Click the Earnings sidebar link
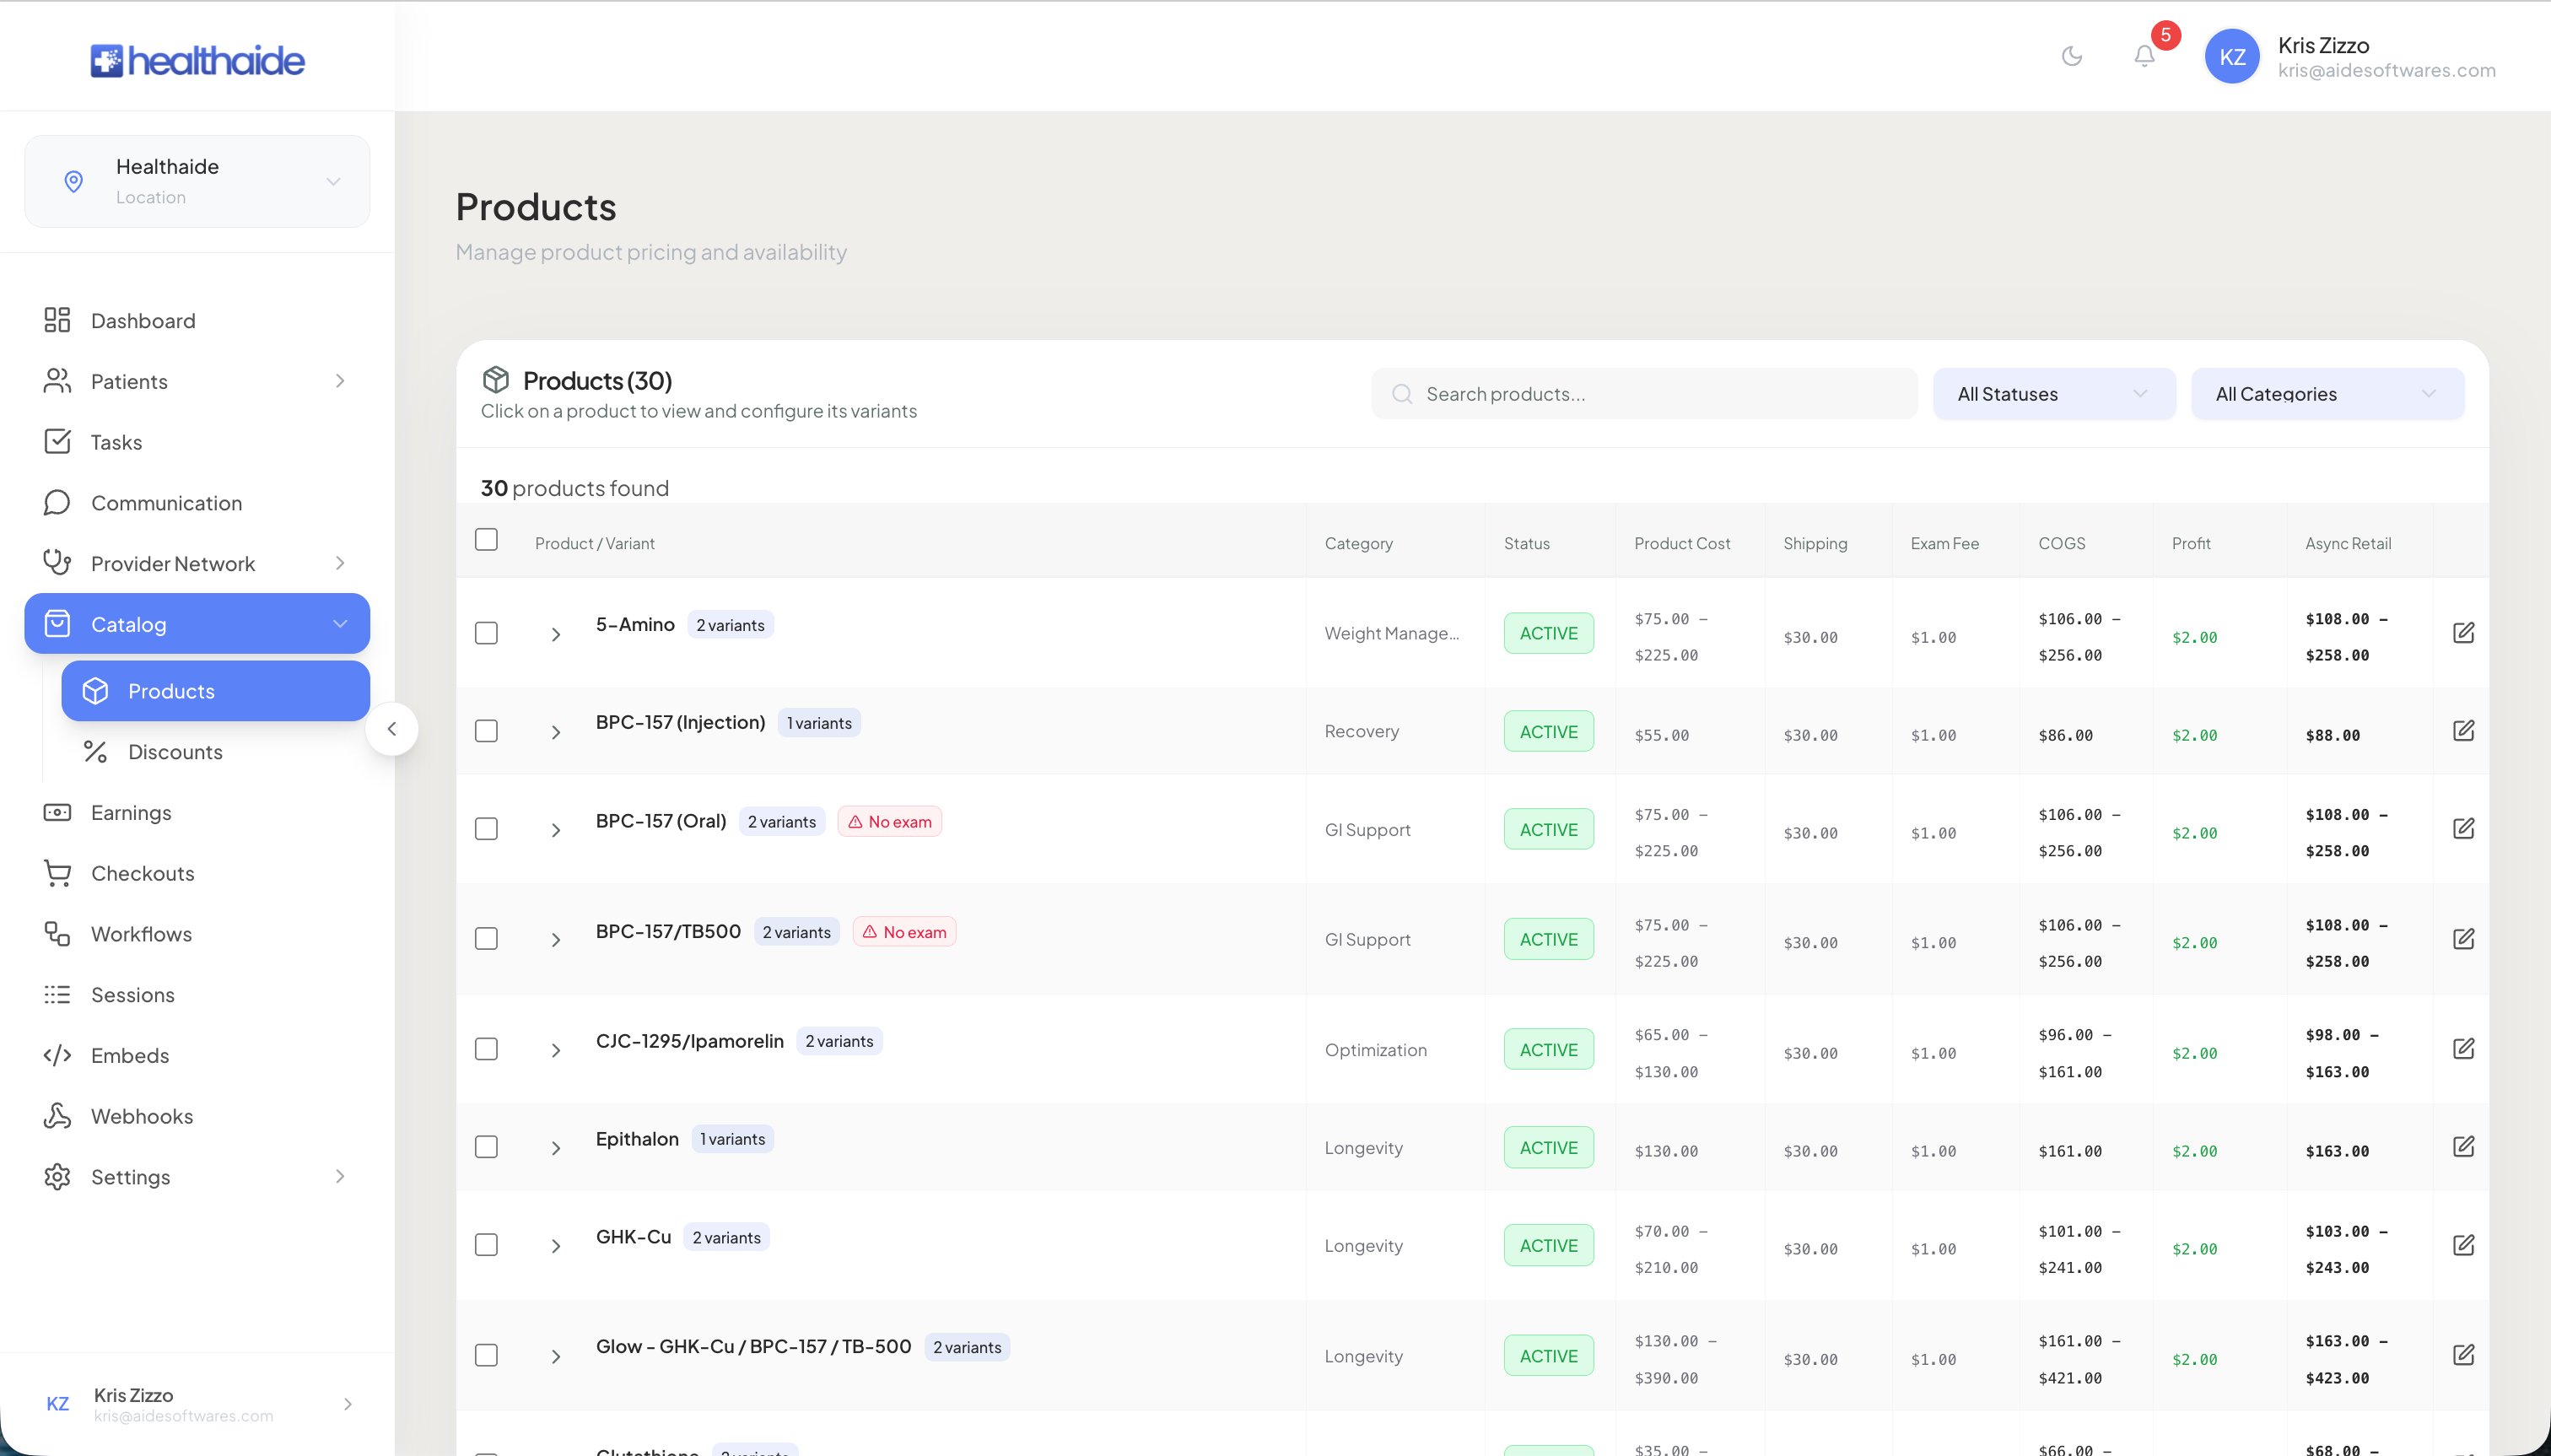Screen dimensions: 2551x1456 coord(197,813)
